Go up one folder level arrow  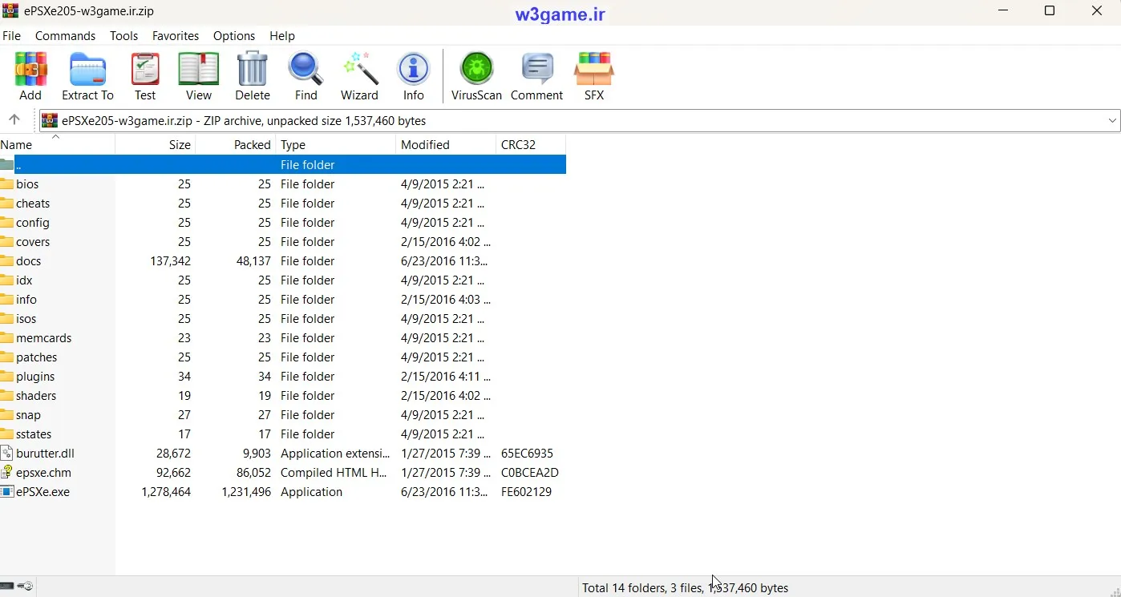pos(14,120)
